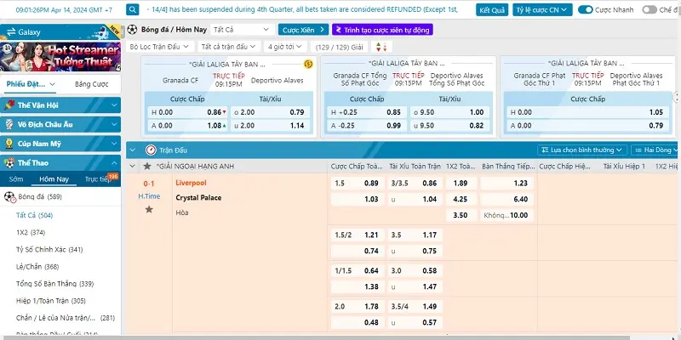Click the Kết Quả button
This screenshot has width=681, height=340.
click(x=491, y=10)
